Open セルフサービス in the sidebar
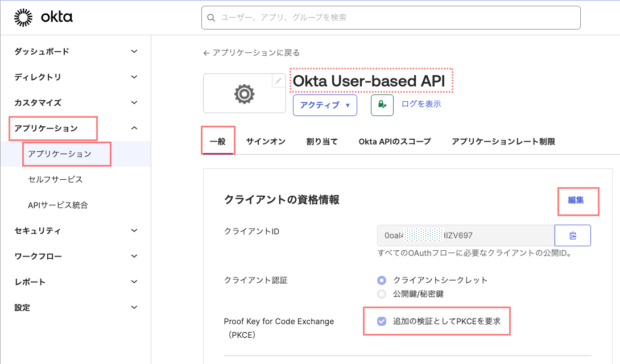 point(55,179)
